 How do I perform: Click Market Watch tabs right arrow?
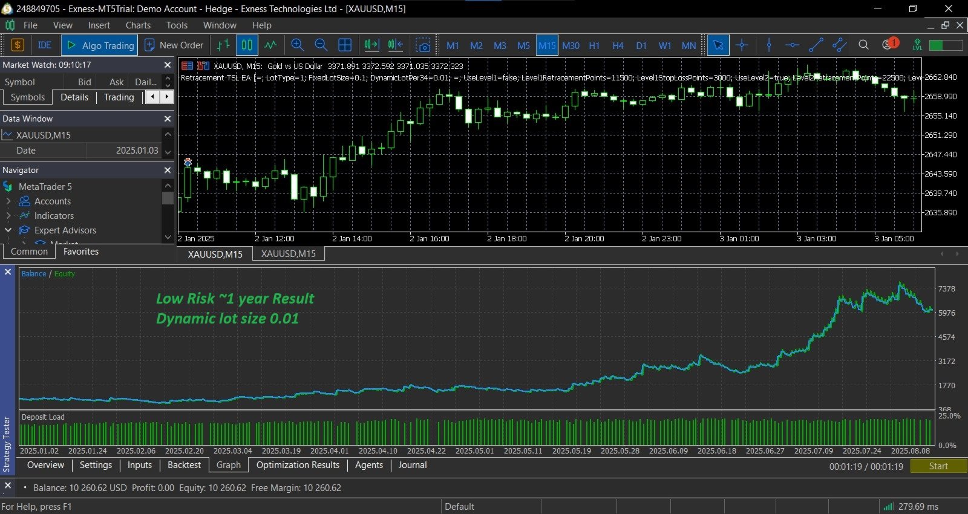point(166,97)
